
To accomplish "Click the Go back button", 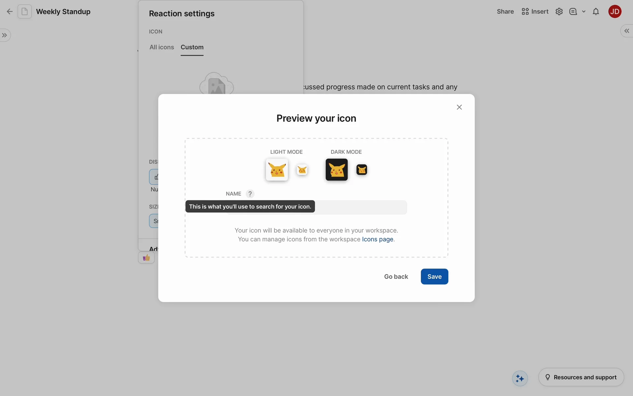I will coord(396,277).
